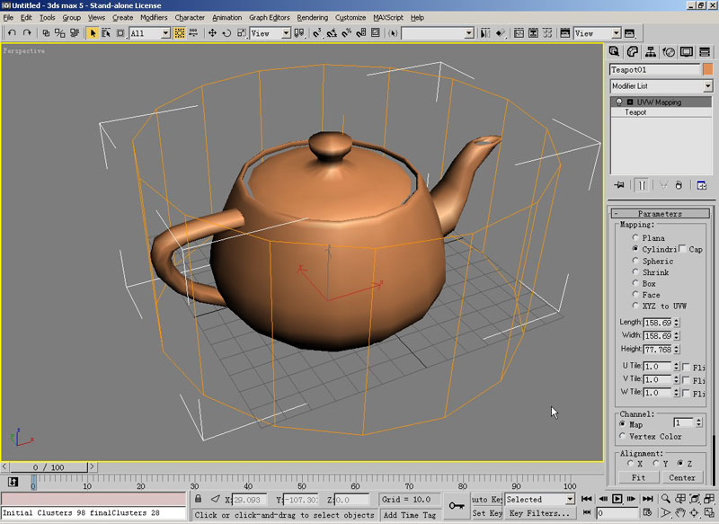
Task: Click the Teapot01 object color swatch
Action: click(x=706, y=69)
